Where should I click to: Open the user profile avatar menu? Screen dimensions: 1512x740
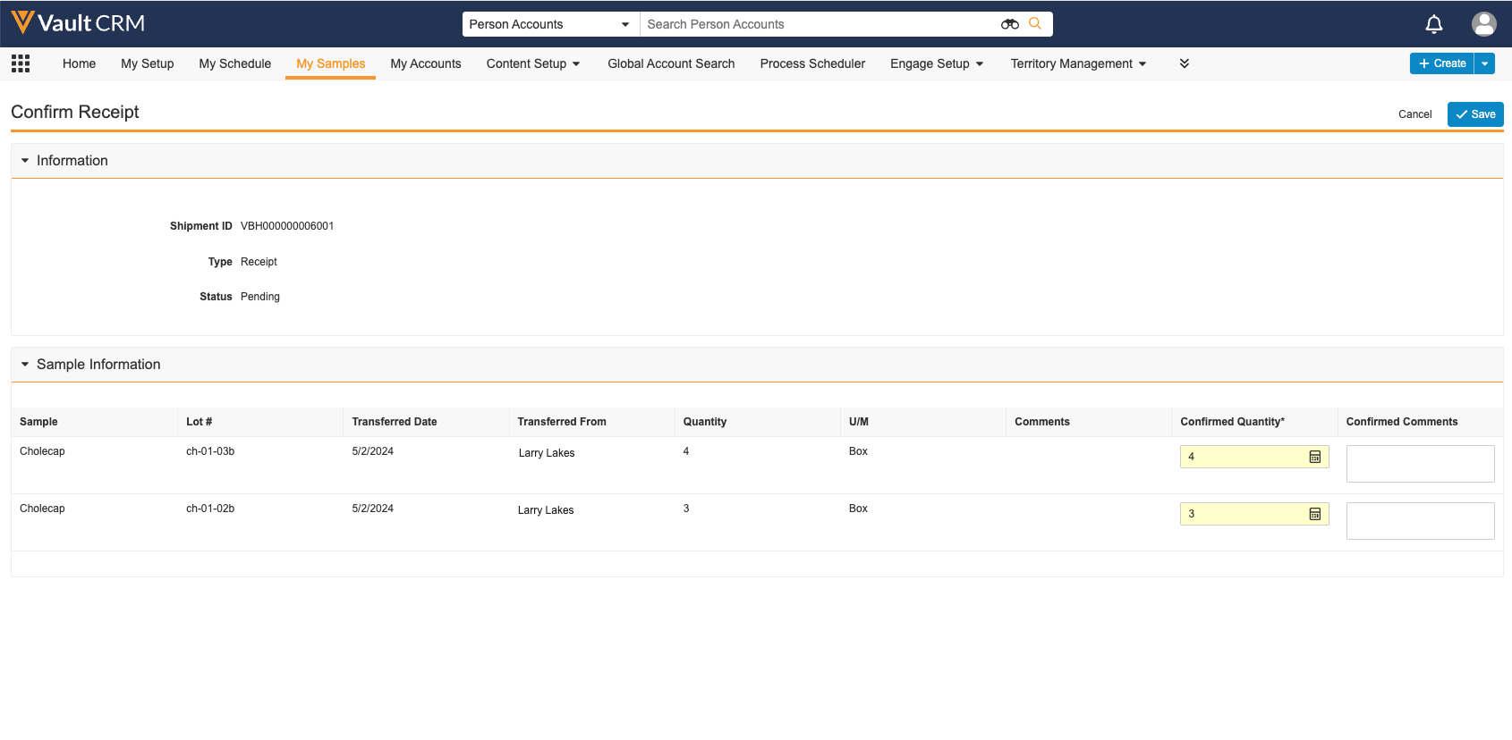[x=1483, y=24]
